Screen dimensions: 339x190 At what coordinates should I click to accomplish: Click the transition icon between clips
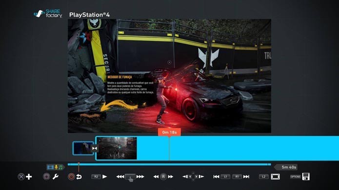click(95, 148)
